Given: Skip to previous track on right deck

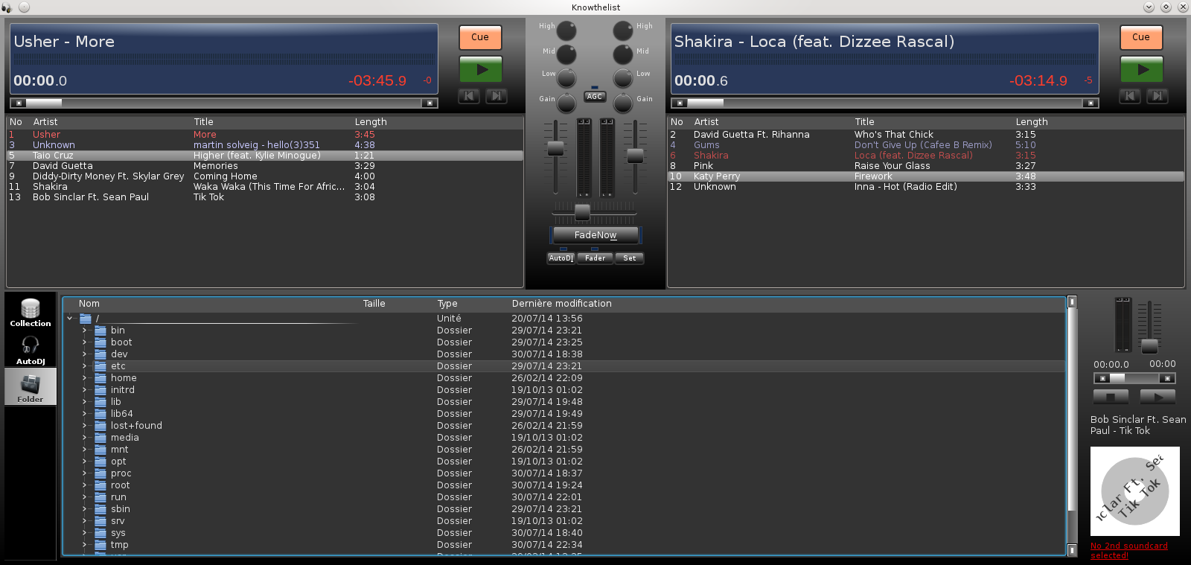Looking at the screenshot, I should click(x=1129, y=95).
